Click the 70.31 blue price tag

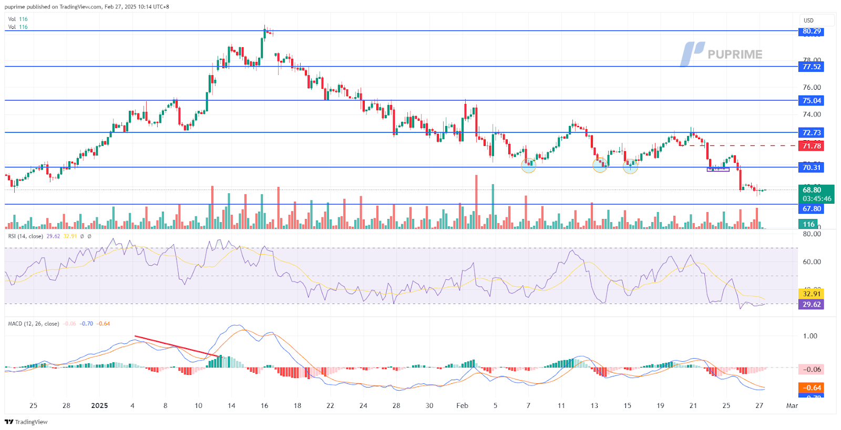pos(812,167)
